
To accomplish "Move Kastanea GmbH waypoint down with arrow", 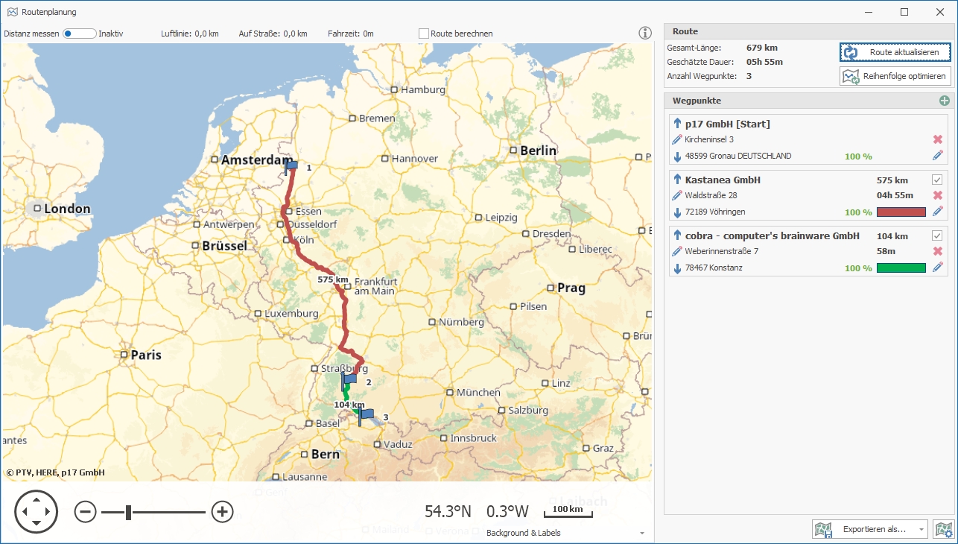I will (x=677, y=212).
